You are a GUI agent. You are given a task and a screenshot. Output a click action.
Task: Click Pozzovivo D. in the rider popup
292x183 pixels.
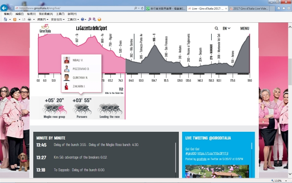[81, 69]
